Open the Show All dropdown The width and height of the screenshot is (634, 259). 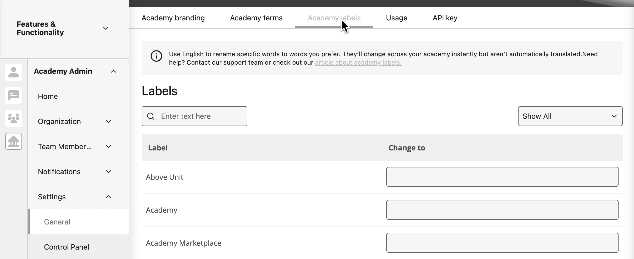coord(570,116)
